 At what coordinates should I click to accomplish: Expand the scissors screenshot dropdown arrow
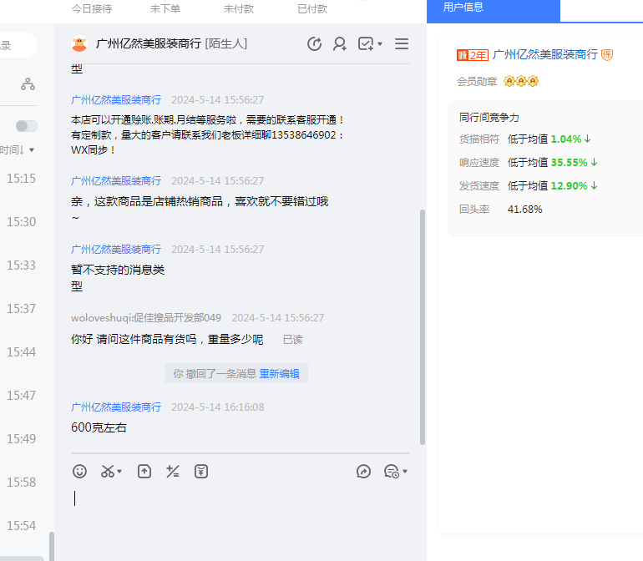[x=120, y=473]
